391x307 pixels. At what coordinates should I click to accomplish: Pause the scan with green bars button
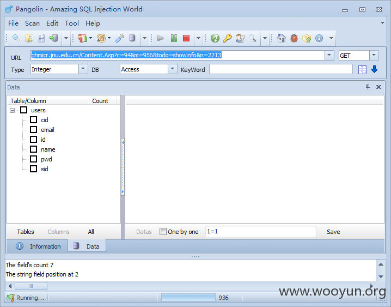(x=174, y=38)
